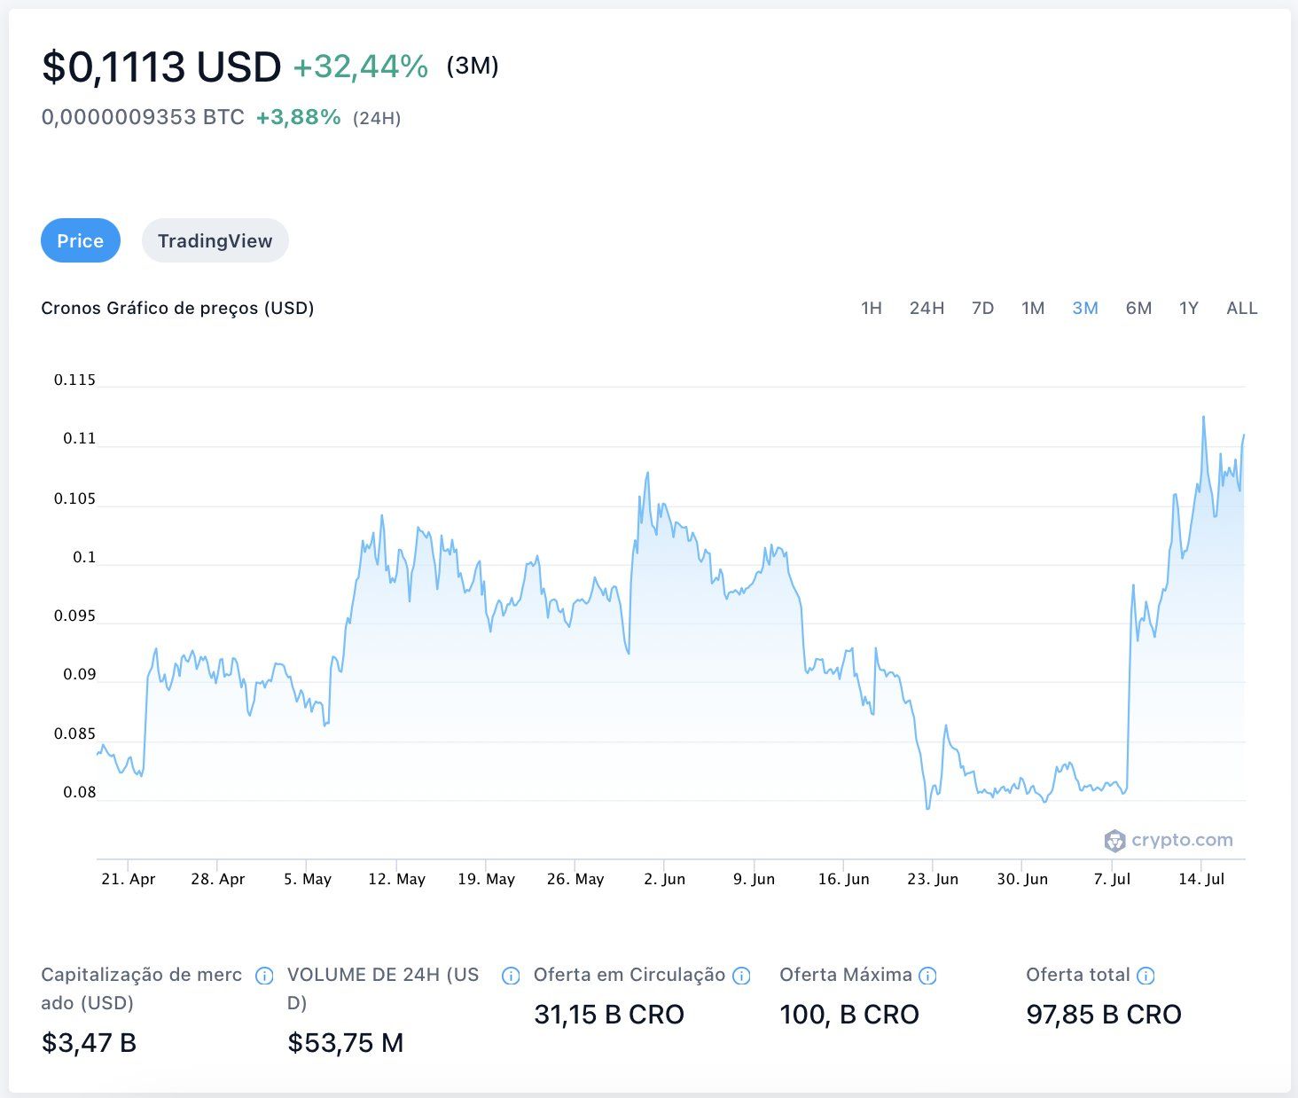
Task: Set chart range to 1H
Action: (x=872, y=308)
